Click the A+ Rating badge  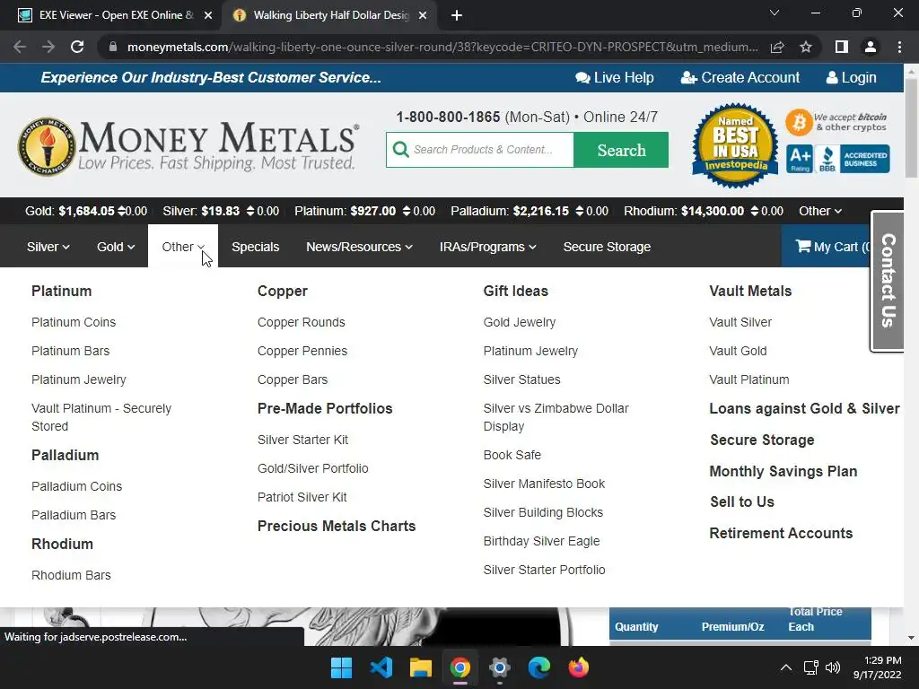coord(800,159)
